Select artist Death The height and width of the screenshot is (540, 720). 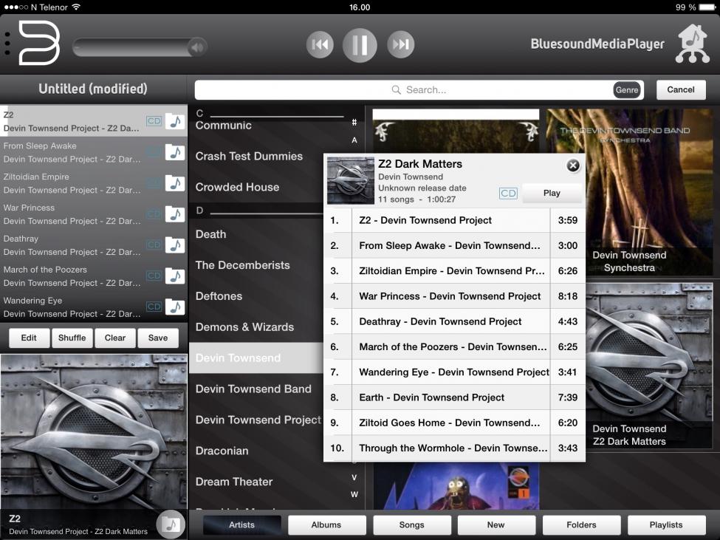pos(210,234)
